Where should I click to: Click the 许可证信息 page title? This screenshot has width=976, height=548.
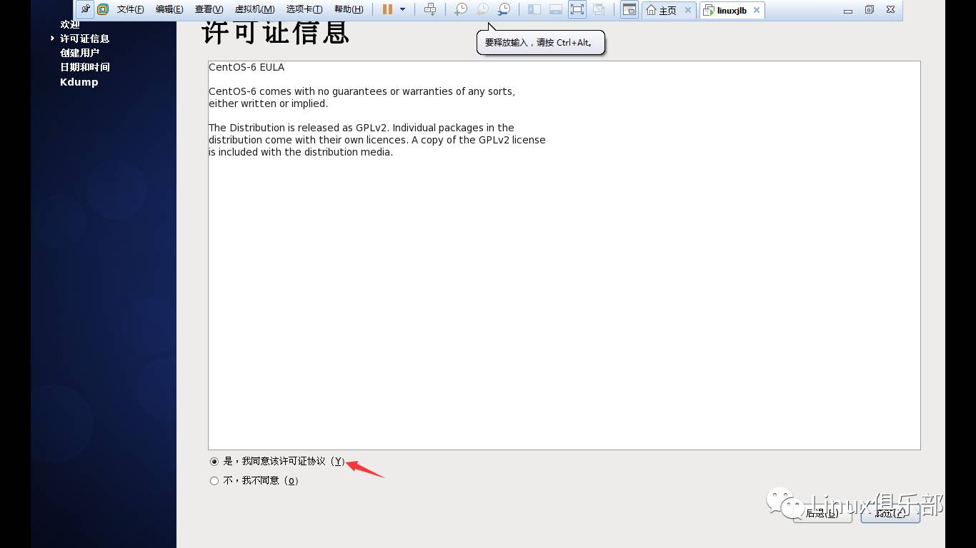tap(276, 33)
